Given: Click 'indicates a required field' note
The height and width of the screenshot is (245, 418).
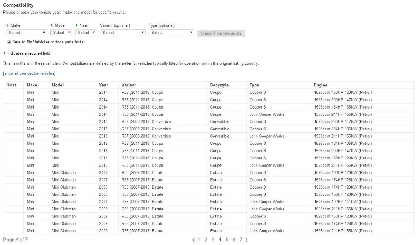Looking at the screenshot, I should 29,53.
